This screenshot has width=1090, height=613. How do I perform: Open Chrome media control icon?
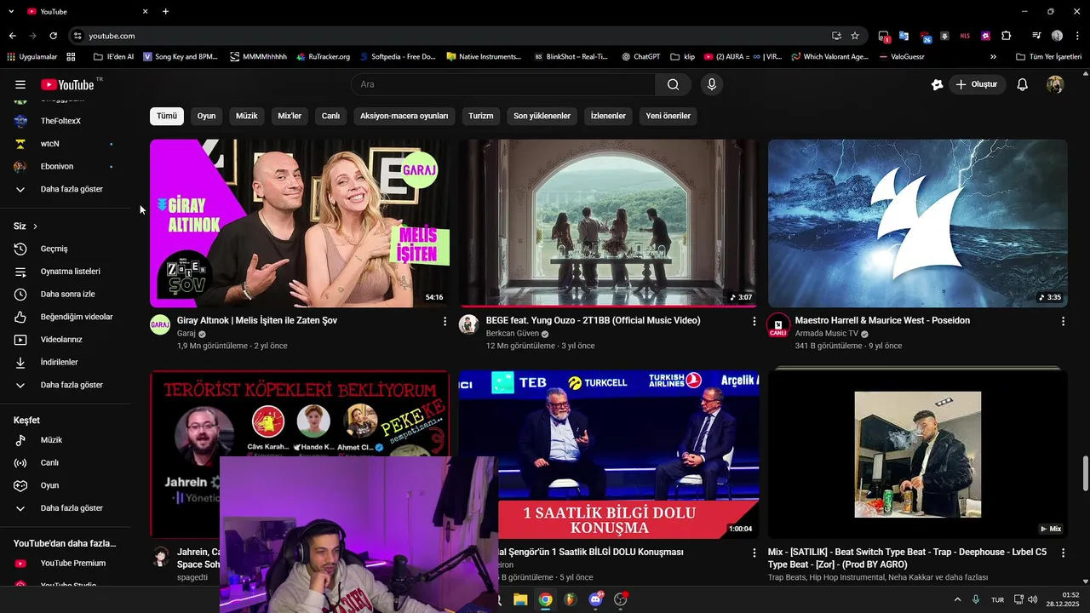point(1036,36)
